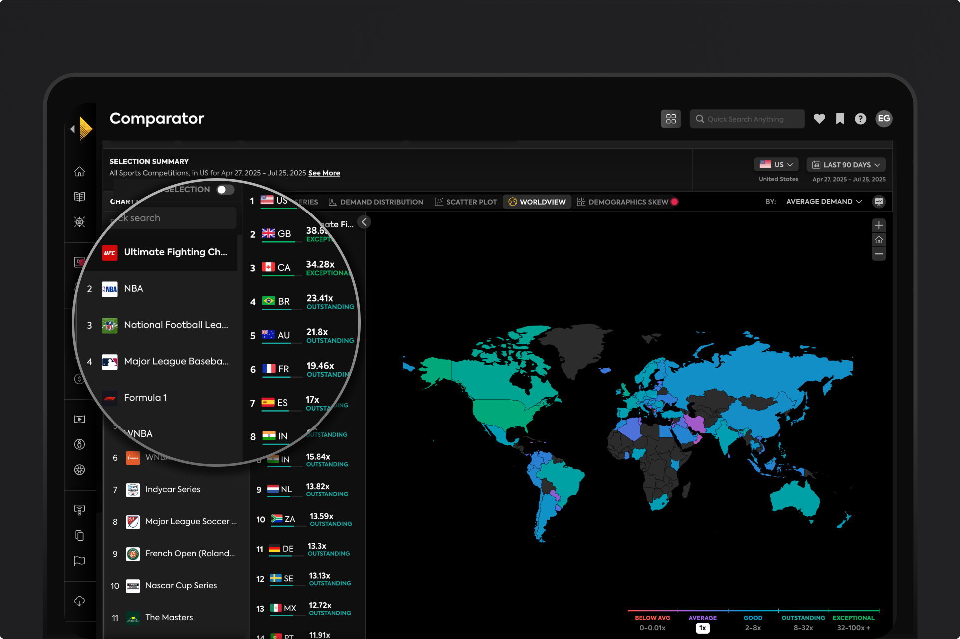960x639 pixels.
Task: Click the cloud download sidebar icon
Action: [79, 601]
